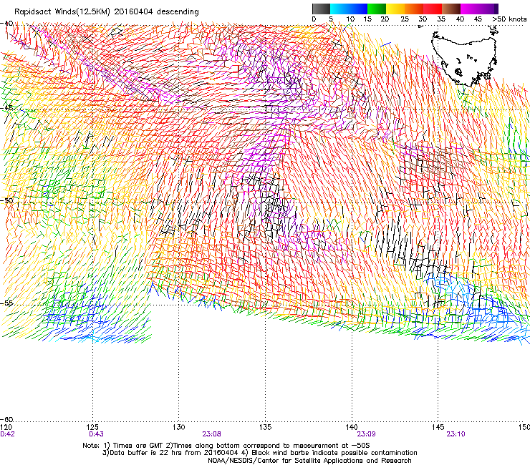Click the legend label '25'
The height and width of the screenshot is (465, 530).
pyautogui.click(x=405, y=19)
